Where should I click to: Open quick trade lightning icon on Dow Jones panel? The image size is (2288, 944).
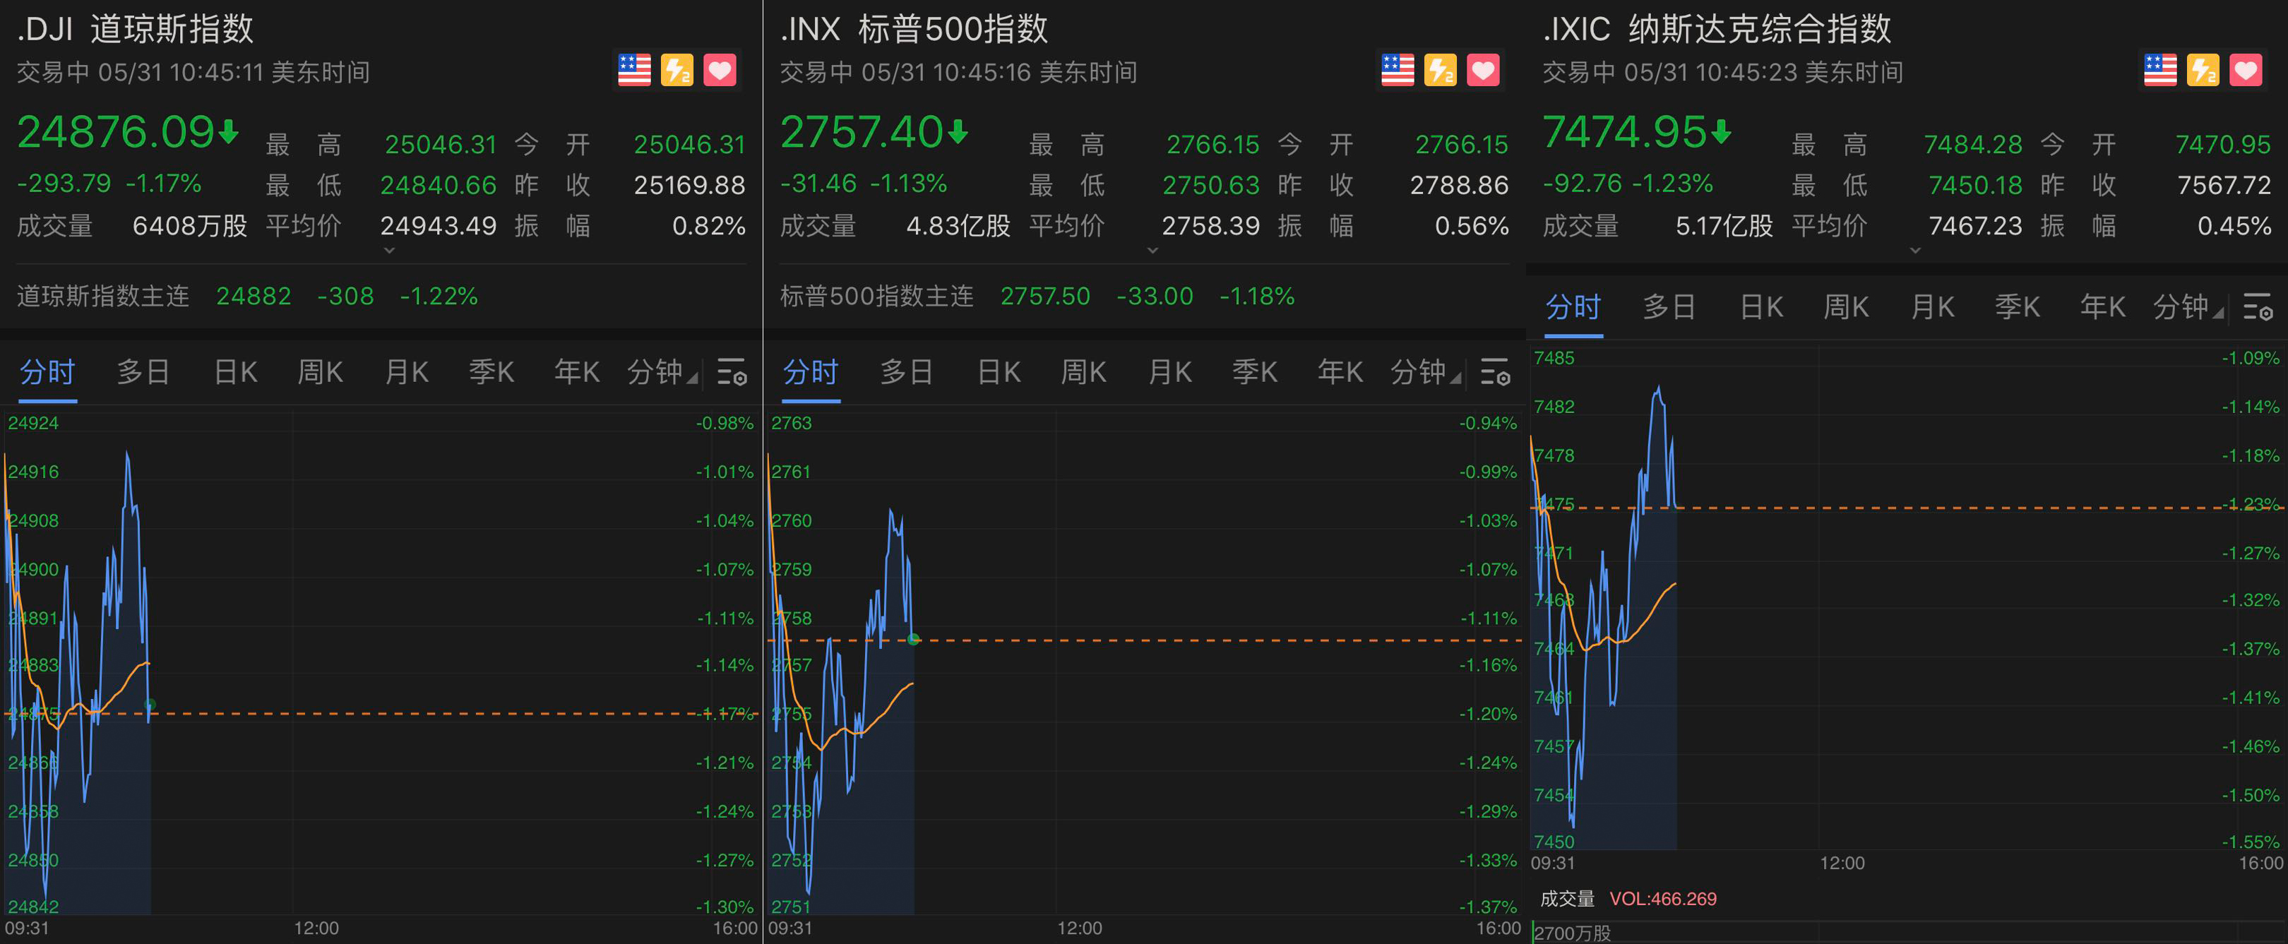click(x=677, y=69)
